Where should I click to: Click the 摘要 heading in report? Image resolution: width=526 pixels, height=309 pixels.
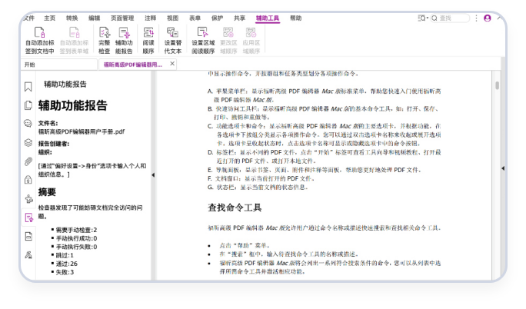(x=47, y=192)
